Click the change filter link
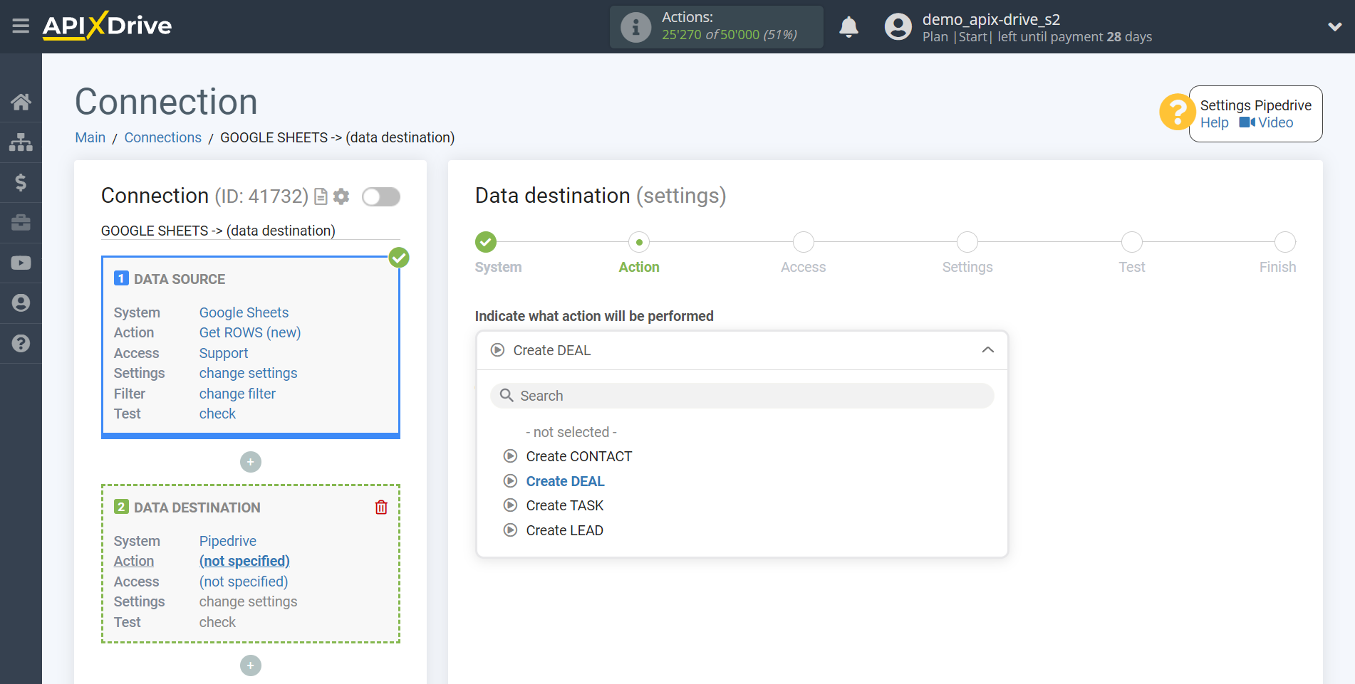The image size is (1355, 684). pos(237,394)
